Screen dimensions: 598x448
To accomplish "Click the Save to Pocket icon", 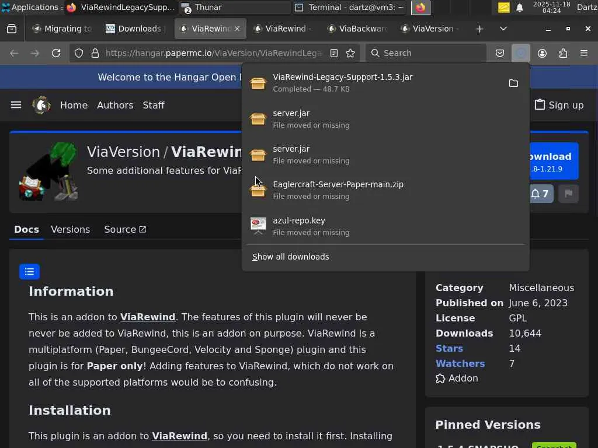I will point(500,53).
